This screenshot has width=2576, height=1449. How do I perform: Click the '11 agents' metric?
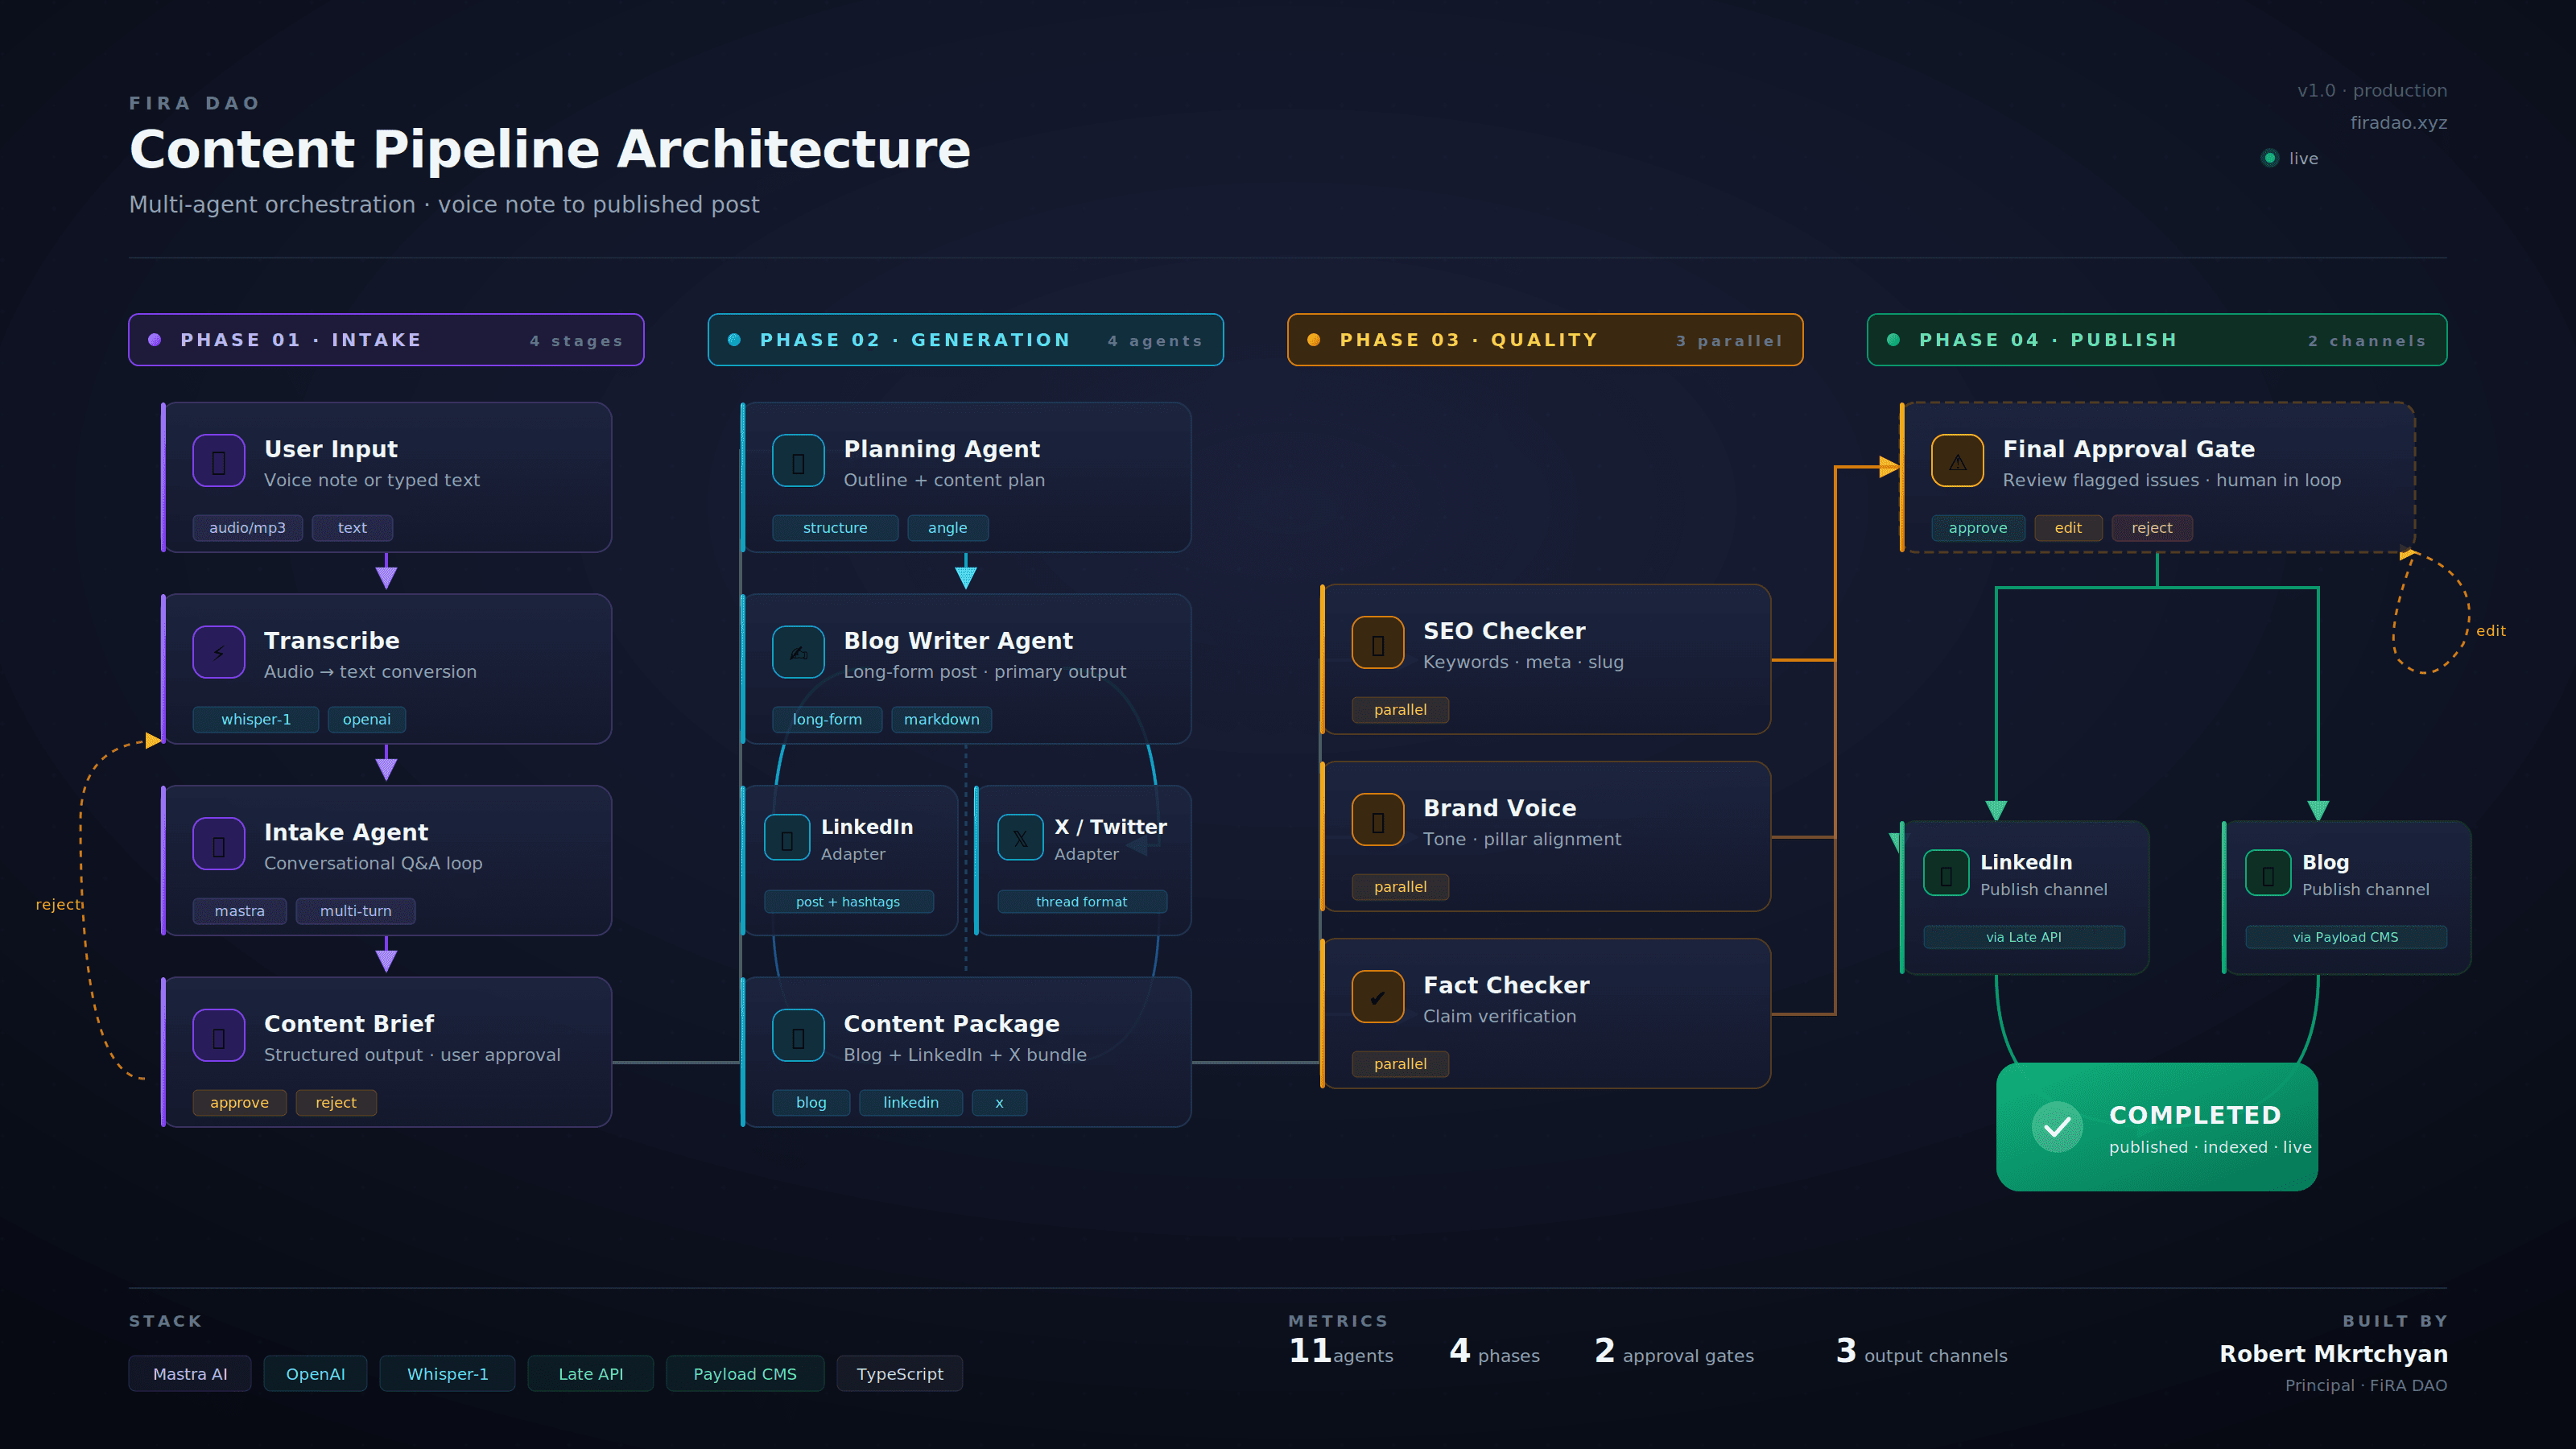[x=1341, y=1352]
